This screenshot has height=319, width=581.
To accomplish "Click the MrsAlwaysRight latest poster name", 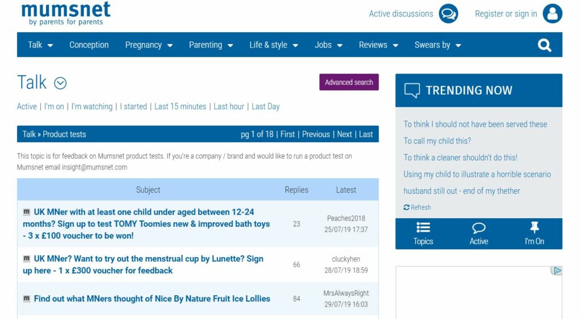I will 346,293.
